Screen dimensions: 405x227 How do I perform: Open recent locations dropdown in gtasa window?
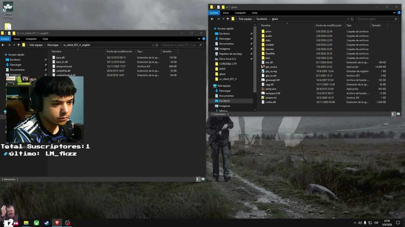(223, 19)
